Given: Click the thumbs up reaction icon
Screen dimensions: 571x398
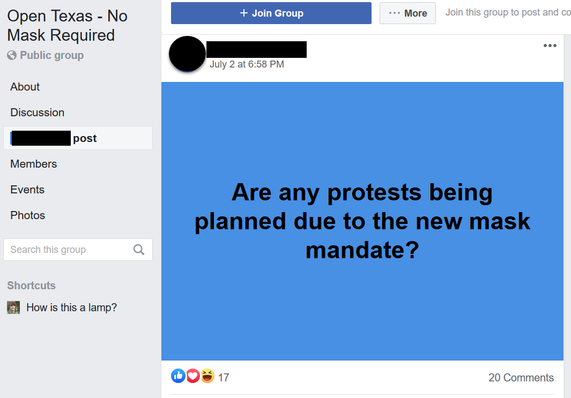Looking at the screenshot, I should coord(178,376).
